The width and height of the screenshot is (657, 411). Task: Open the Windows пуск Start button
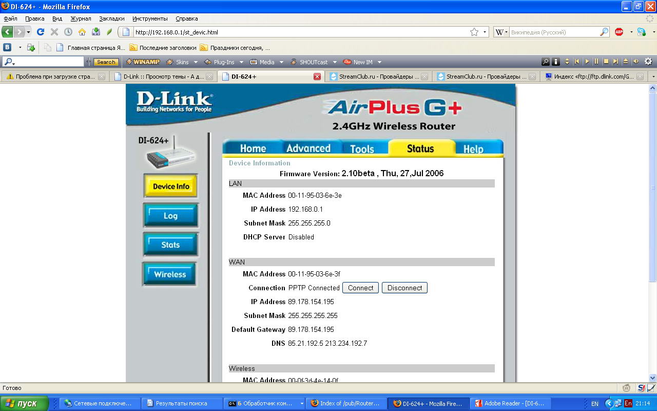coord(24,403)
